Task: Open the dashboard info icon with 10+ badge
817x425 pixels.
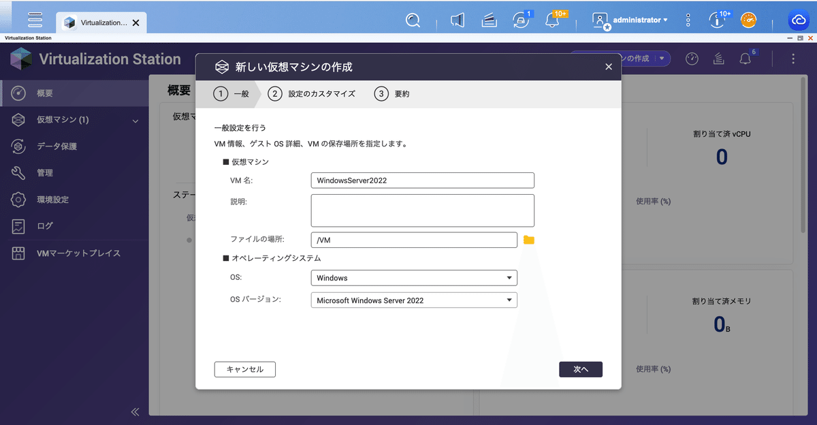Action: point(716,20)
